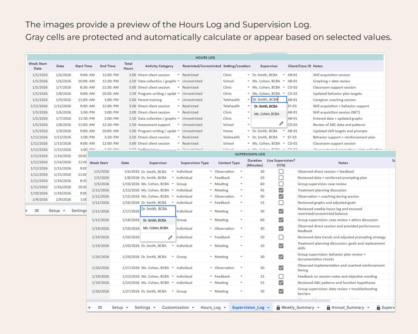Click the active Supervisor cell being edited in Hours Log
Image resolution: width=418 pixels, height=334 pixels.
click(269, 100)
